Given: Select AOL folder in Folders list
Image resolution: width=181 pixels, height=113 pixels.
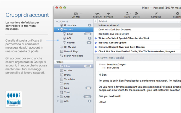Looking at the screenshot, I should (74, 101).
